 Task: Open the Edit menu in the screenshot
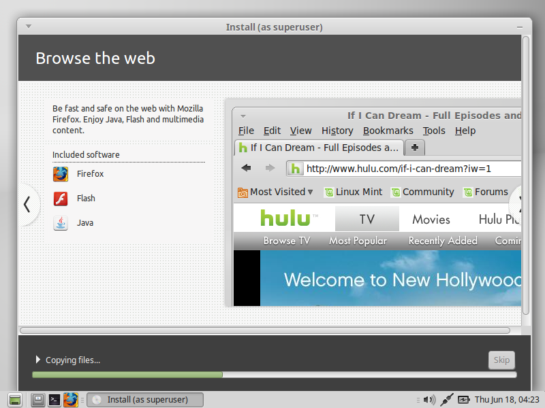coord(272,131)
